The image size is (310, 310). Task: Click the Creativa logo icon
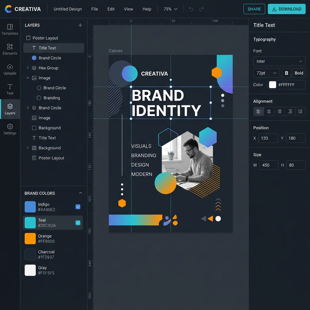[x=8, y=9]
